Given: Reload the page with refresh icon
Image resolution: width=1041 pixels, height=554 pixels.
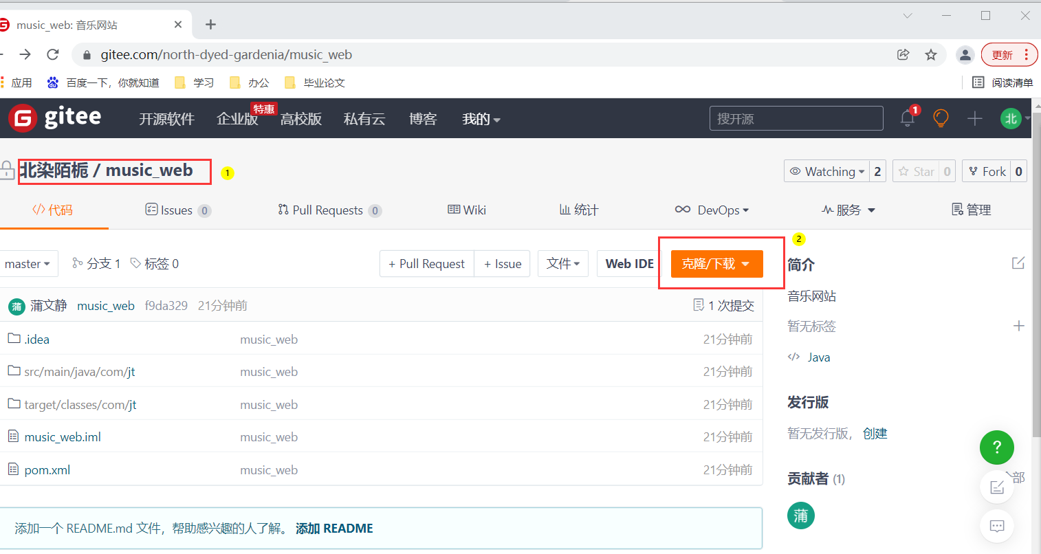Looking at the screenshot, I should pyautogui.click(x=53, y=54).
